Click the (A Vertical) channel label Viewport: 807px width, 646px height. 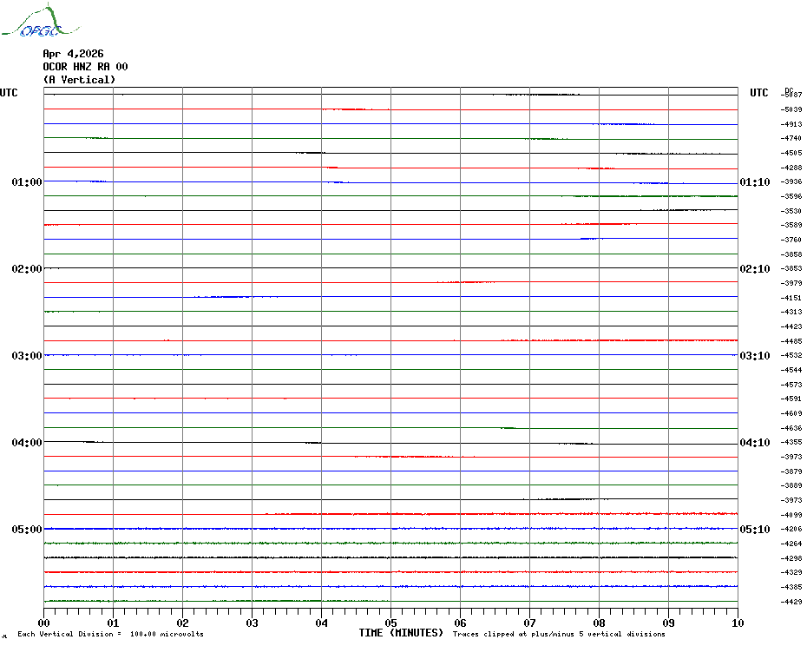[x=79, y=80]
